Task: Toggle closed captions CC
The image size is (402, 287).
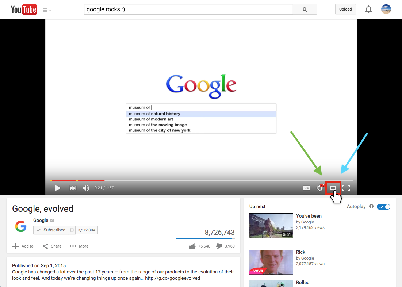Action: [x=307, y=188]
